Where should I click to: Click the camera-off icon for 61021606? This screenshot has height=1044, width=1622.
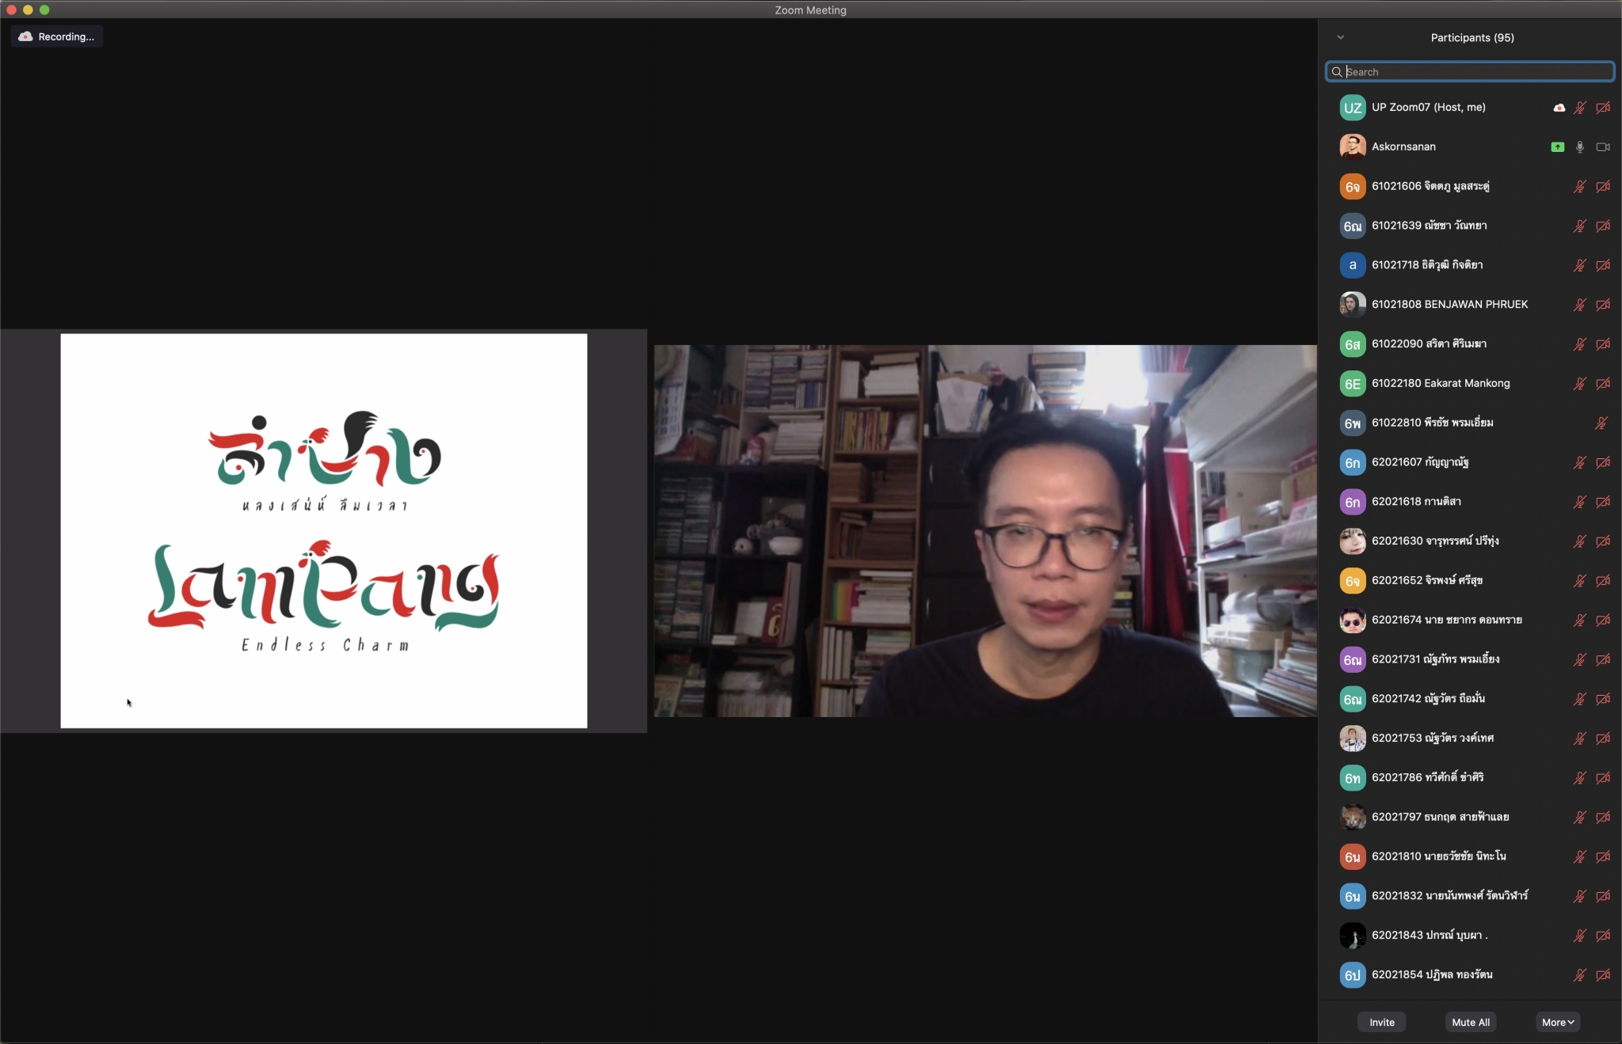click(x=1603, y=187)
